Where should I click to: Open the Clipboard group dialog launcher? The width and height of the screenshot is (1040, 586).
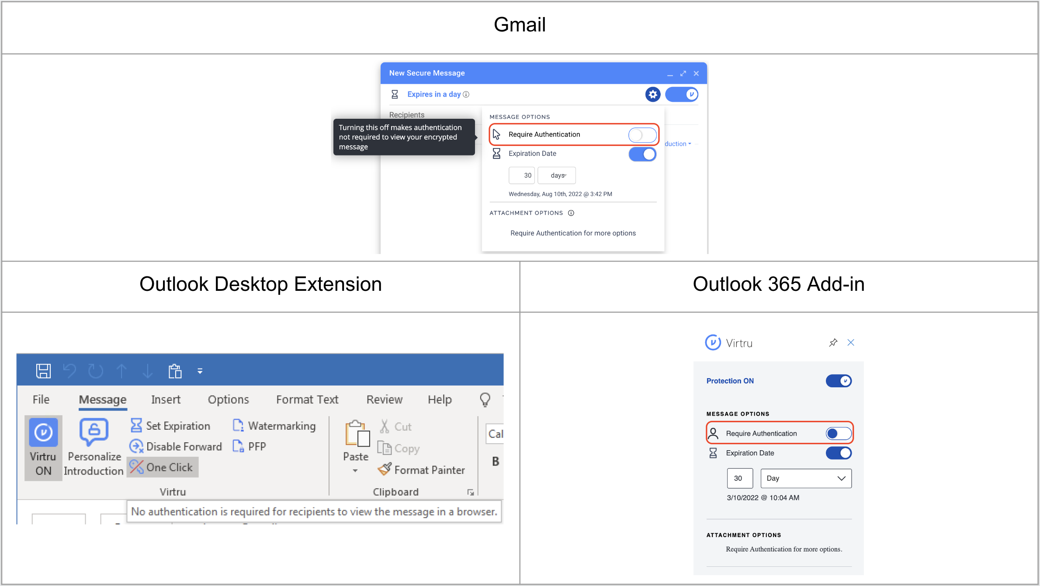click(x=471, y=493)
